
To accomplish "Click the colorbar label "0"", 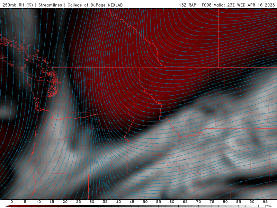I will pos(12,202).
